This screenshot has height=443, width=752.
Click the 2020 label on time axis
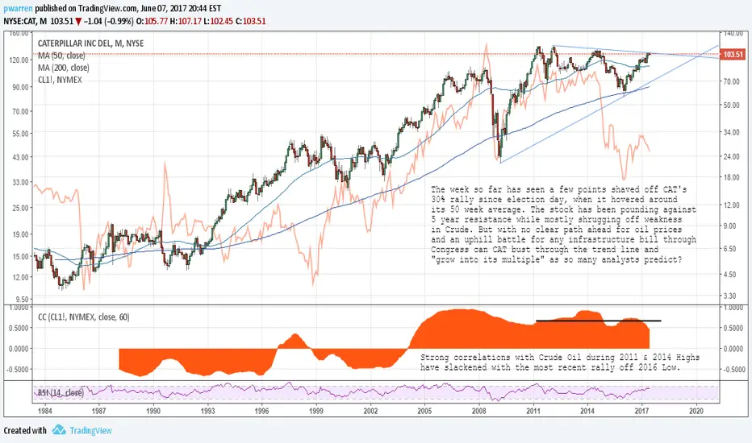[696, 411]
